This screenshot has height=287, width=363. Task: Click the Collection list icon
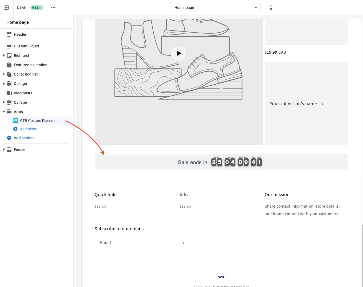[9, 74]
